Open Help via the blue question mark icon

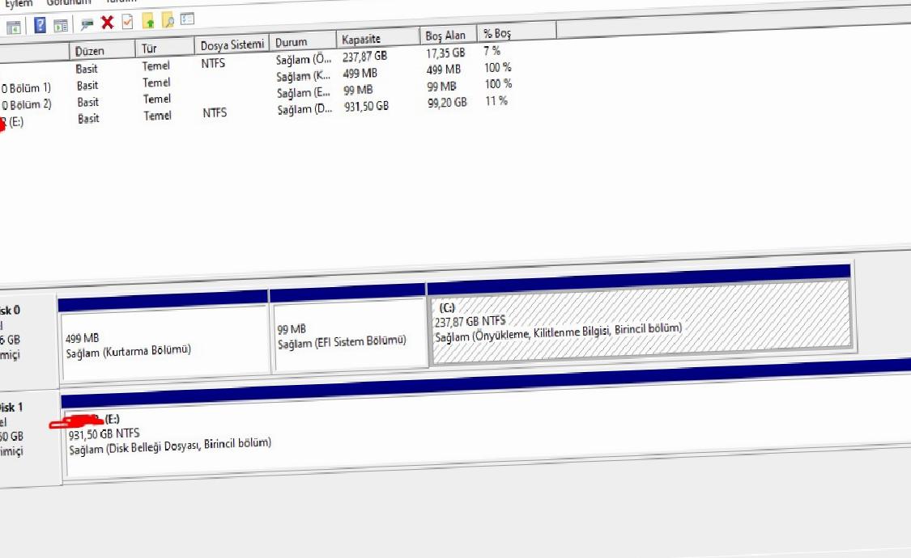click(40, 25)
